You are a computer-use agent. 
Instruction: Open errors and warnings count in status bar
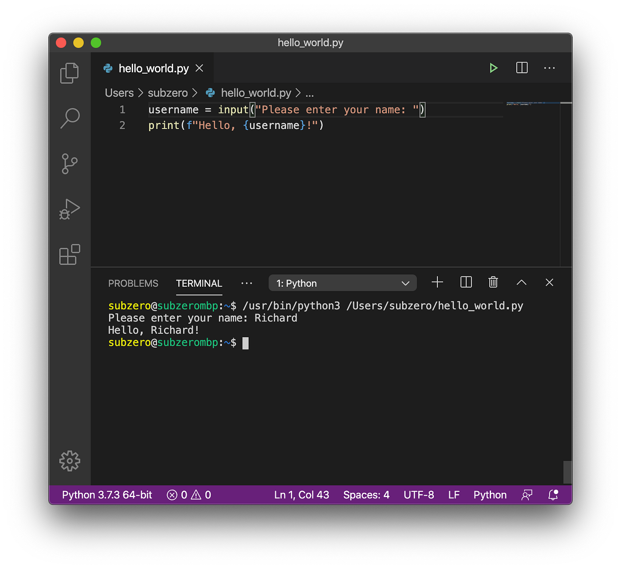pyautogui.click(x=189, y=495)
